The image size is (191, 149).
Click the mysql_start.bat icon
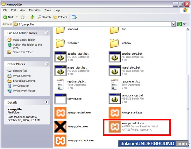click(x=60, y=71)
